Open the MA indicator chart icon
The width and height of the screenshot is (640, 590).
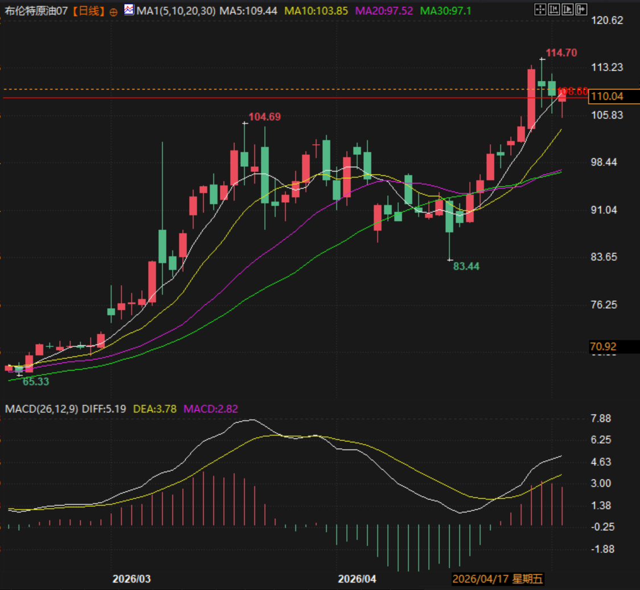tap(129, 9)
